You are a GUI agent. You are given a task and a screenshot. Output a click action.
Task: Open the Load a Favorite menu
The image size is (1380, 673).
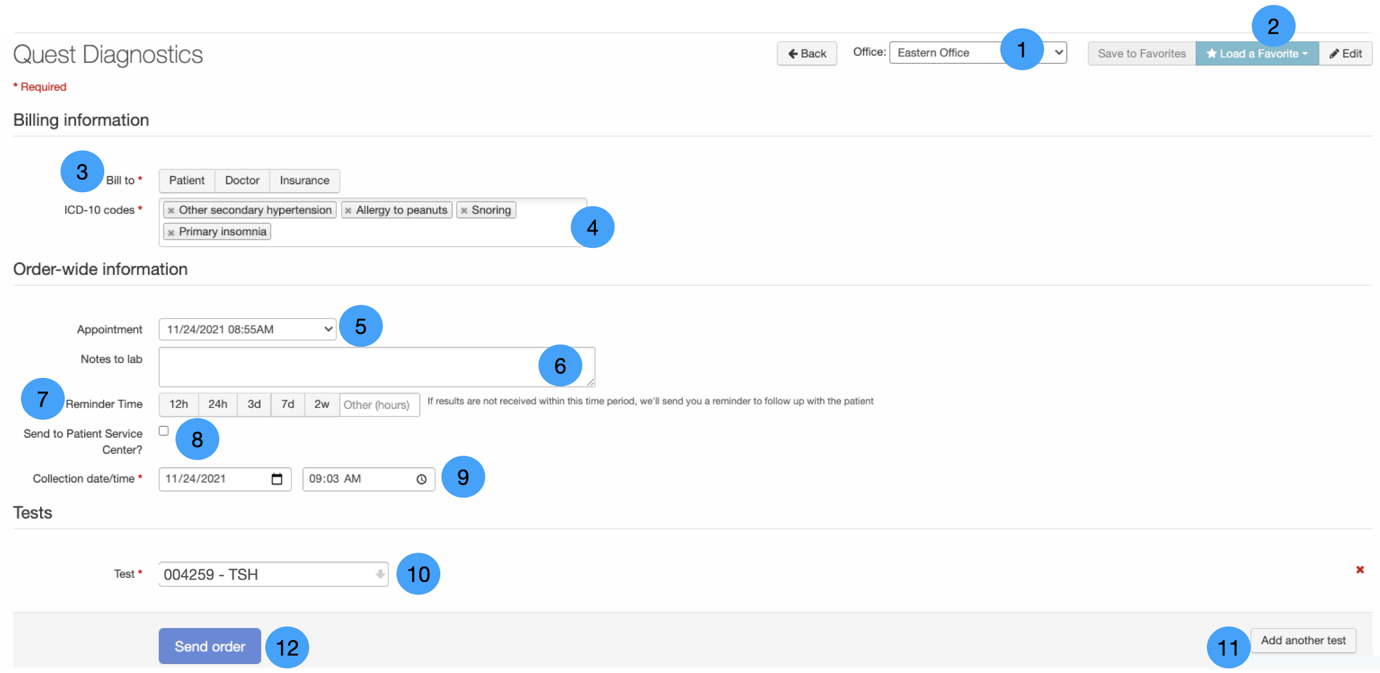(1257, 53)
